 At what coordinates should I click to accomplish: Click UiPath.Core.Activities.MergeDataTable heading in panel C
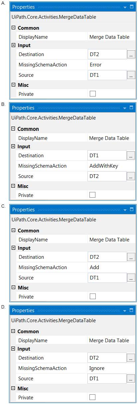(x=54, y=220)
